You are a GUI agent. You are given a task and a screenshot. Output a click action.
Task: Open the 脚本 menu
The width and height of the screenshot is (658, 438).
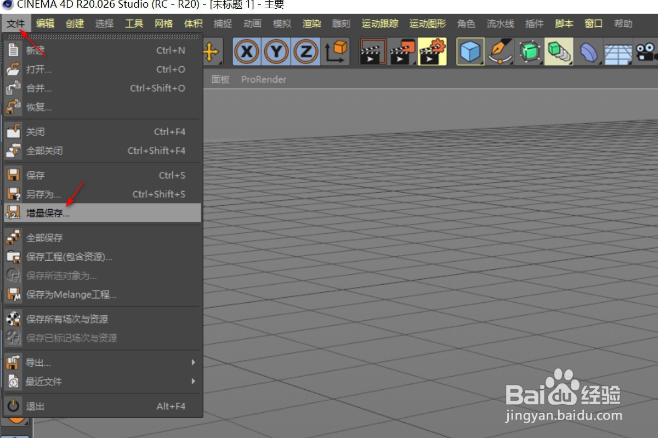[x=564, y=24]
